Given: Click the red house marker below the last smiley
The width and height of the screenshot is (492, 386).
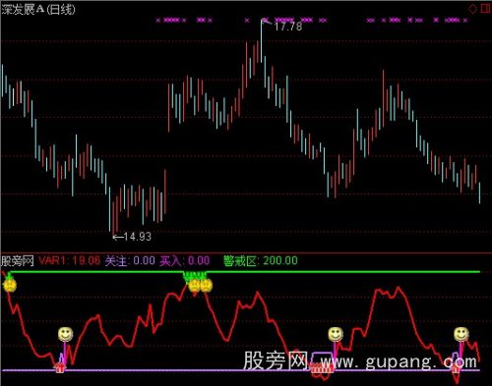Looking at the screenshot, I should click(456, 369).
